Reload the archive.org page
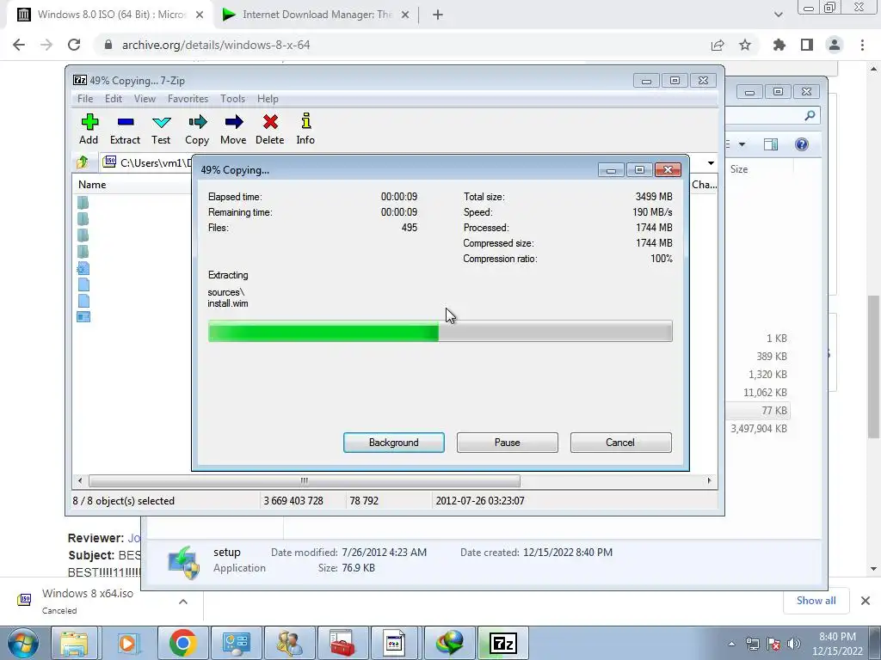This screenshot has width=881, height=660. tap(74, 45)
